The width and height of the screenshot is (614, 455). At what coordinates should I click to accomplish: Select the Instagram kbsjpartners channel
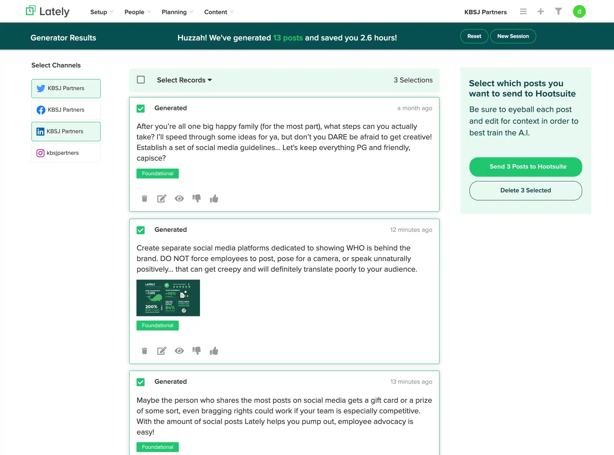click(66, 153)
